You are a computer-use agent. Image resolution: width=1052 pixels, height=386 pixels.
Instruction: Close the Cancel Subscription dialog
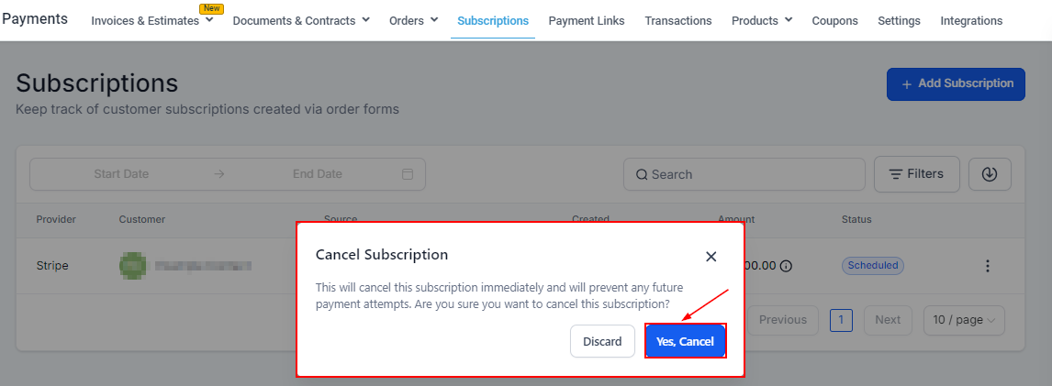click(x=711, y=257)
